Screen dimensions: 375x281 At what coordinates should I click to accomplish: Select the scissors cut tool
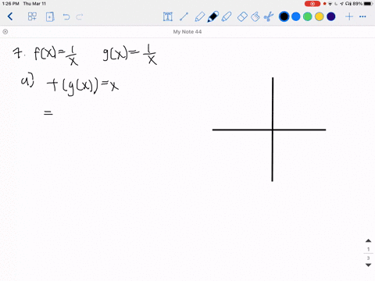[269, 17]
